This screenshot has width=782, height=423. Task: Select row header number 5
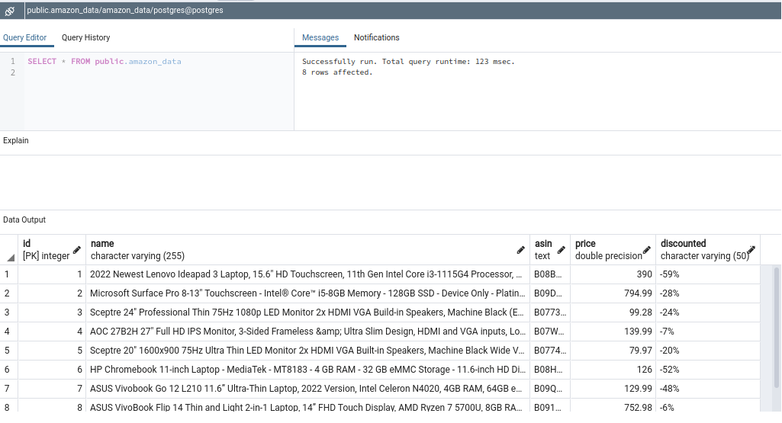9,351
